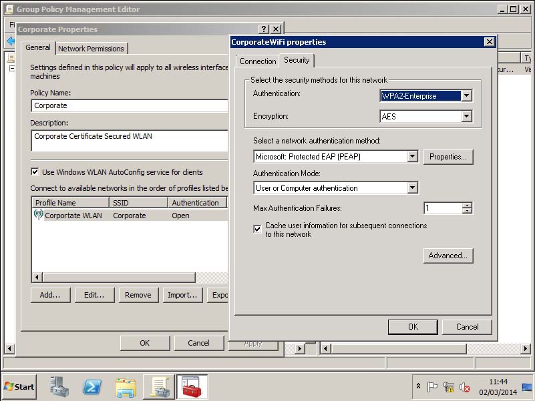The height and width of the screenshot is (401, 535).
Task: Click Remove profile button
Action: click(138, 295)
